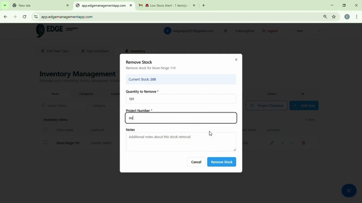
Task: Click the Cancel button
Action: tap(196, 162)
